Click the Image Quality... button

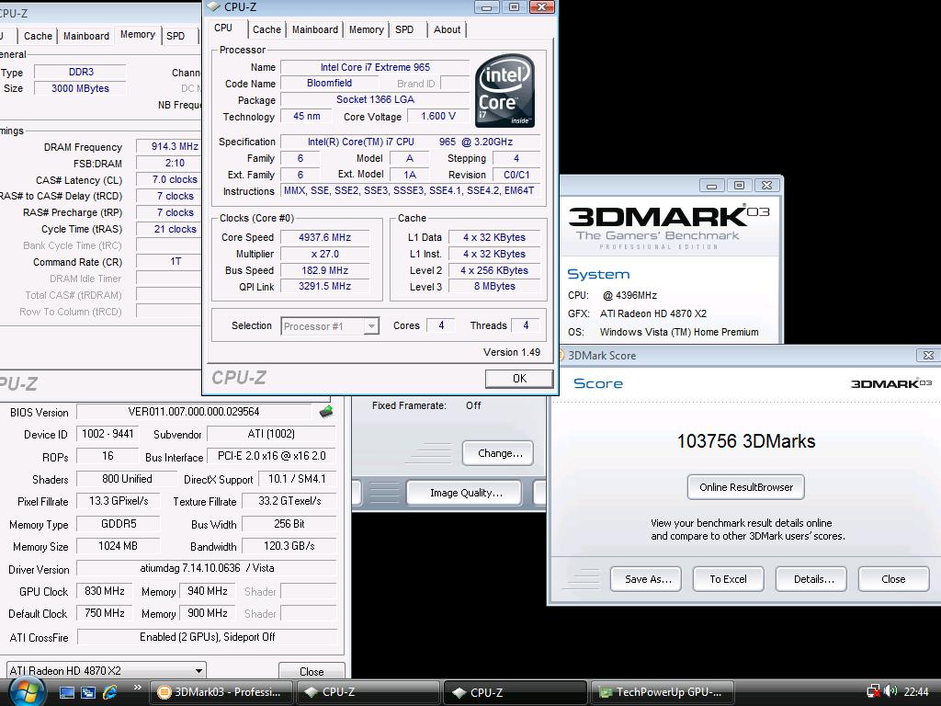click(464, 493)
